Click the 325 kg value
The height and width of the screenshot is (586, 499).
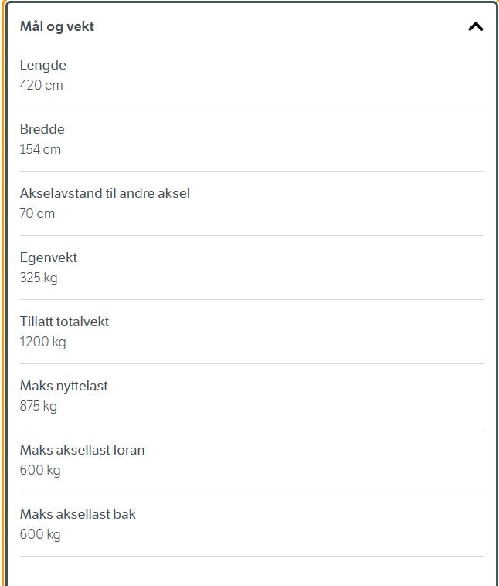pyautogui.click(x=39, y=278)
